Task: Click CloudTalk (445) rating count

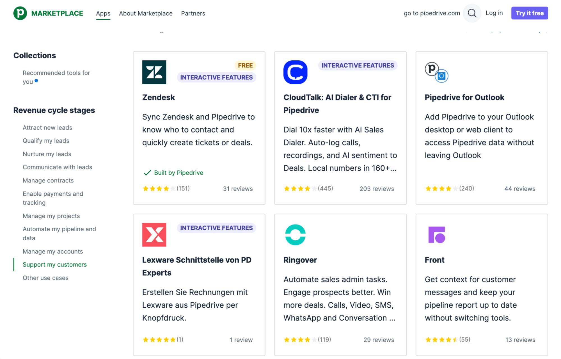Action: tap(325, 188)
